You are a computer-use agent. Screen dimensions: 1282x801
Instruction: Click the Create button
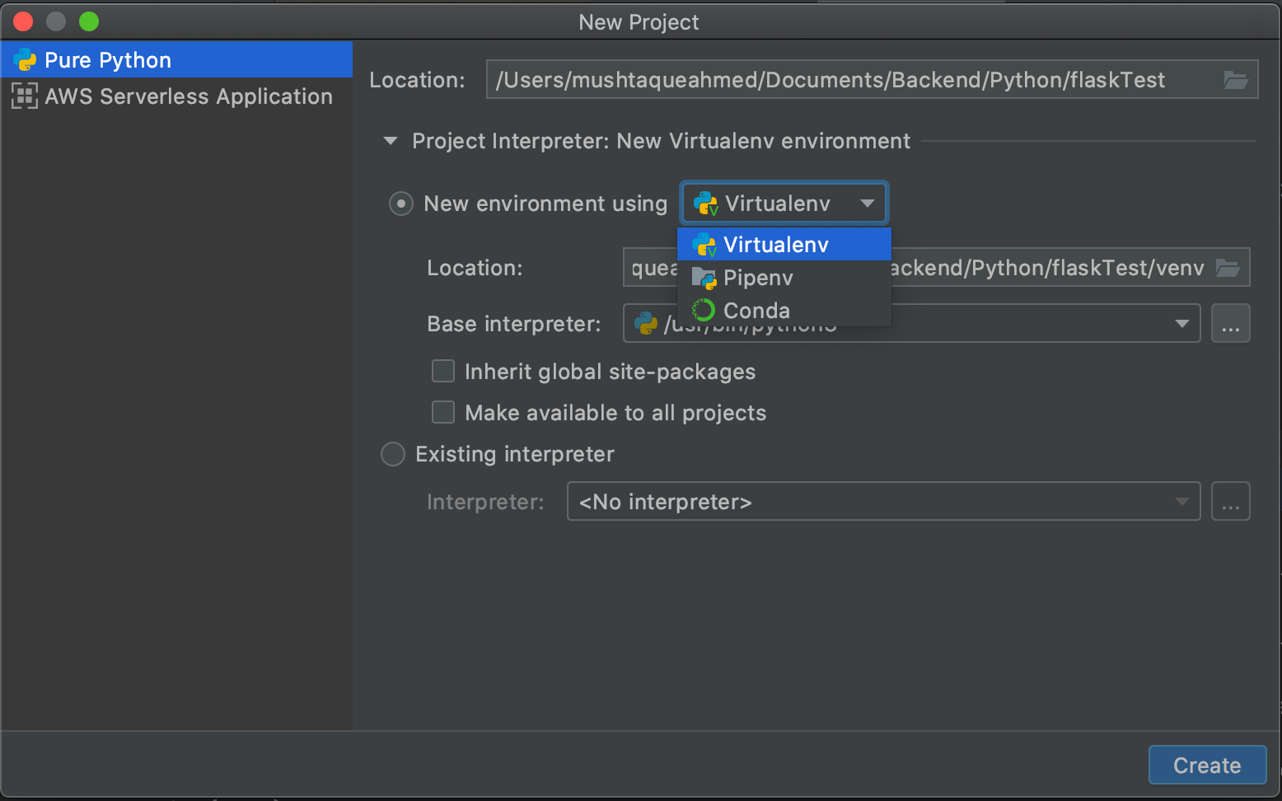(1207, 765)
